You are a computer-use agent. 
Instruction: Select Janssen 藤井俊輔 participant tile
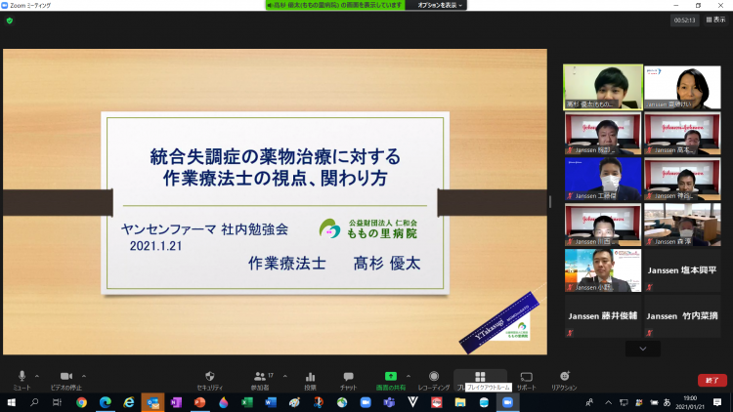tap(603, 316)
